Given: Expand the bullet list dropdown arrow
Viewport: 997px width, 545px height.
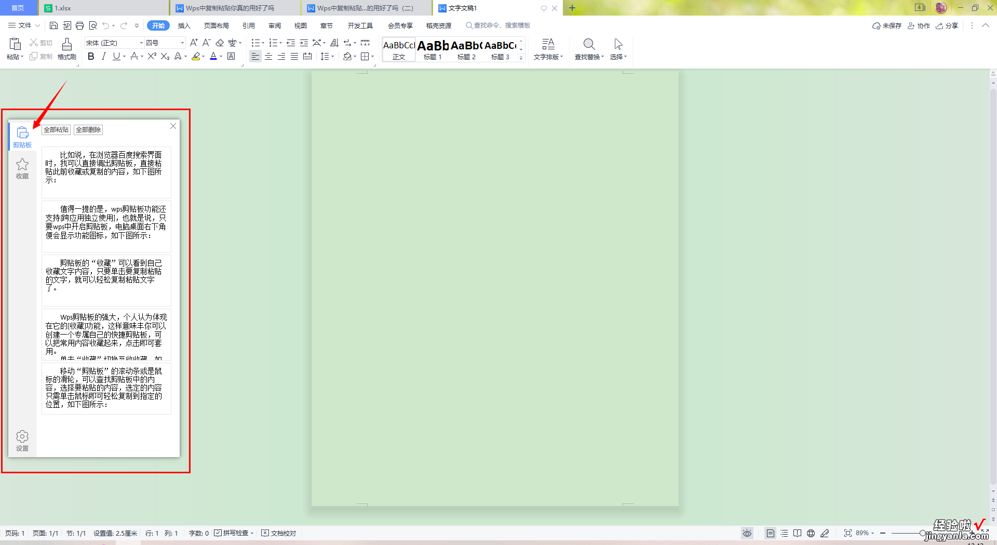Looking at the screenshot, I should pyautogui.click(x=263, y=43).
